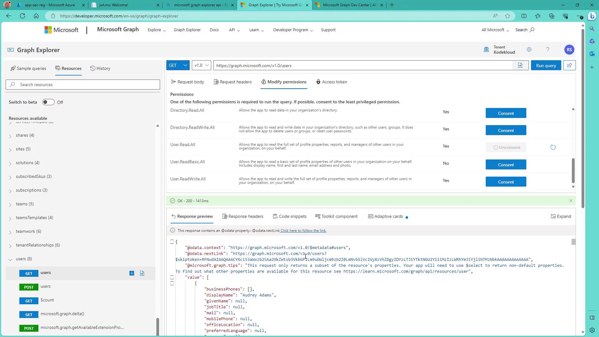Open the Request body tab
599x337 pixels.
click(187, 82)
